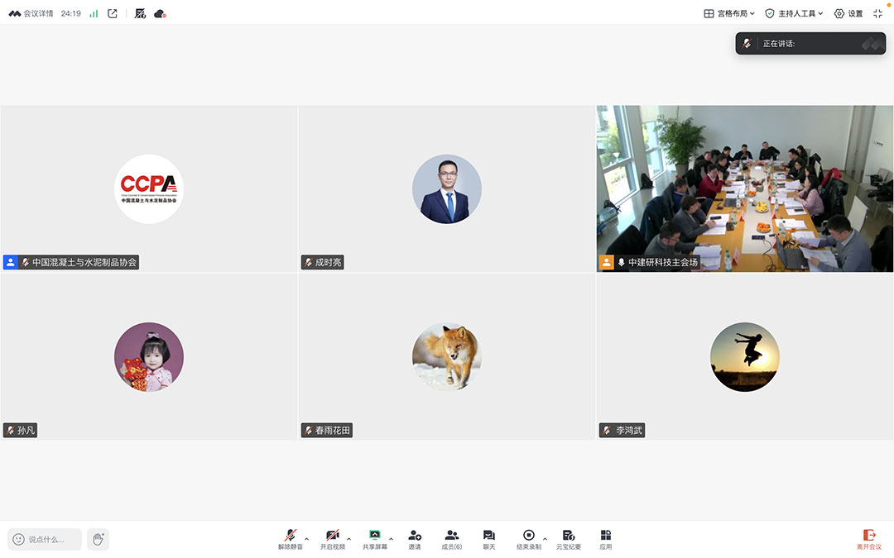
Task: Click the raise hand icon
Action: click(x=98, y=539)
